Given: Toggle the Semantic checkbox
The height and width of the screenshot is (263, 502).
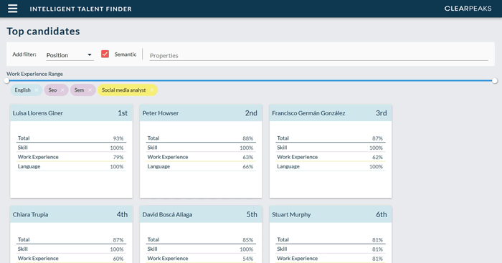Looking at the screenshot, I should pos(105,54).
